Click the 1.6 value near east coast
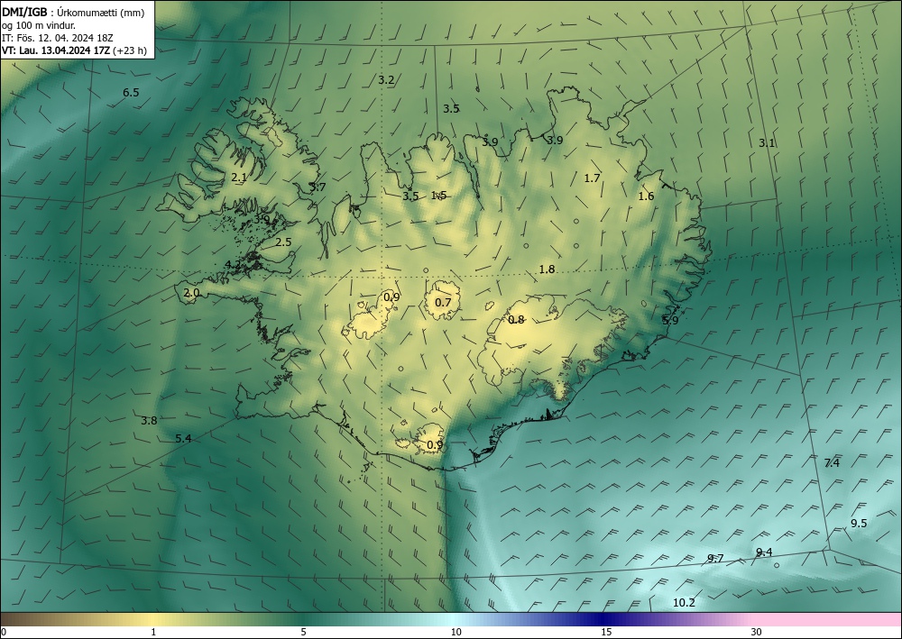 [646, 196]
